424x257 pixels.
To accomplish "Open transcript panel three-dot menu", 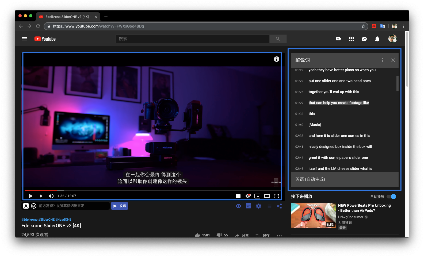I will click(383, 60).
